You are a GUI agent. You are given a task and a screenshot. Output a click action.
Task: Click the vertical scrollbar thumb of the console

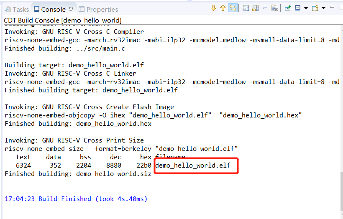tap(341, 191)
